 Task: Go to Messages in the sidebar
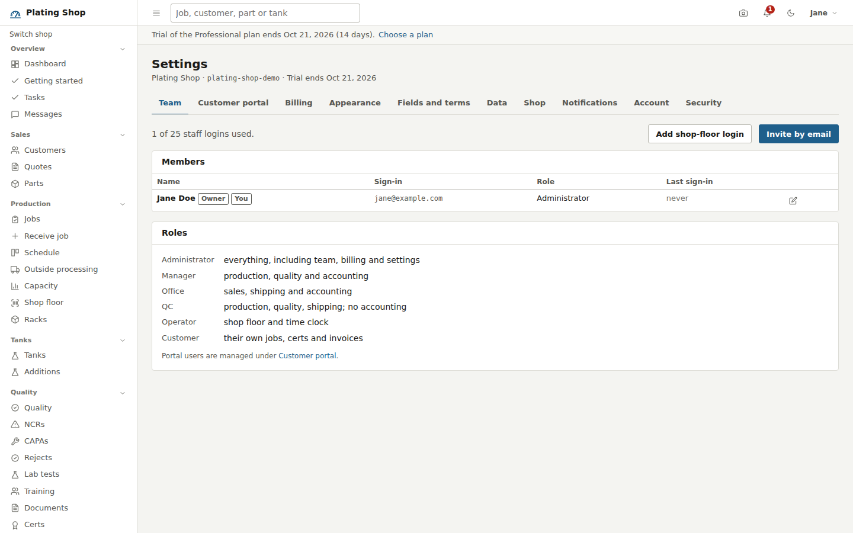click(x=69, y=114)
